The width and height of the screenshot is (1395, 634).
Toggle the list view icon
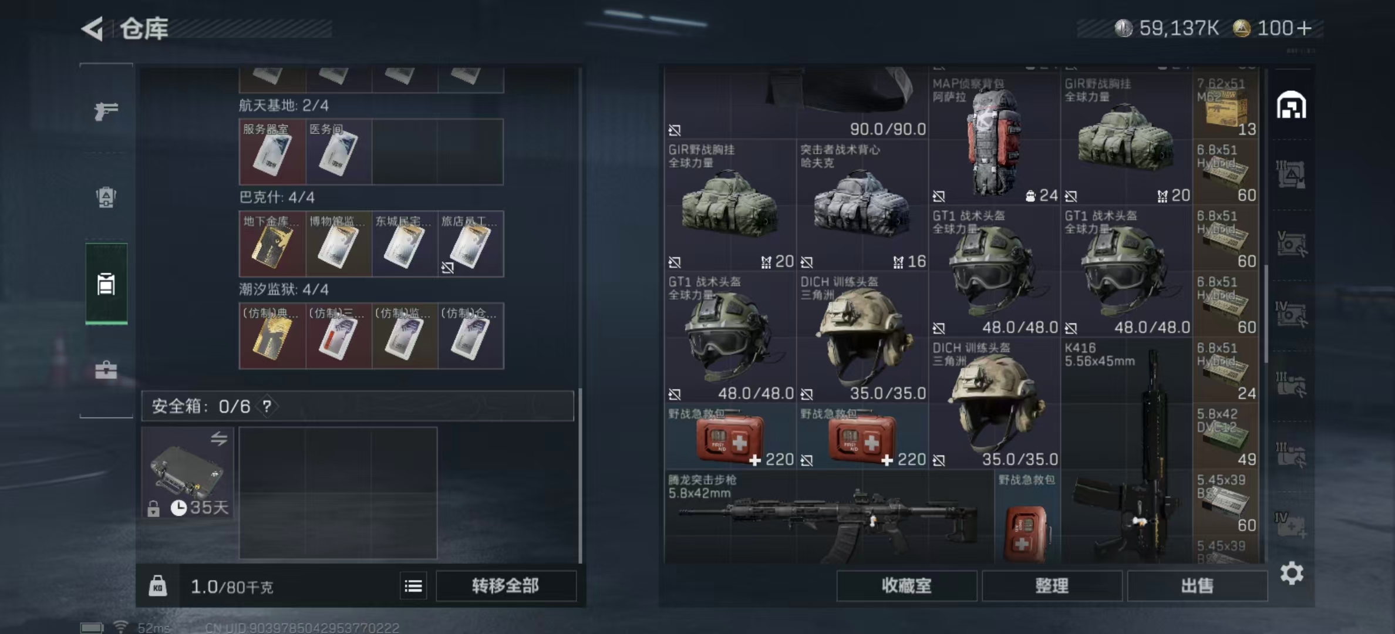click(413, 586)
